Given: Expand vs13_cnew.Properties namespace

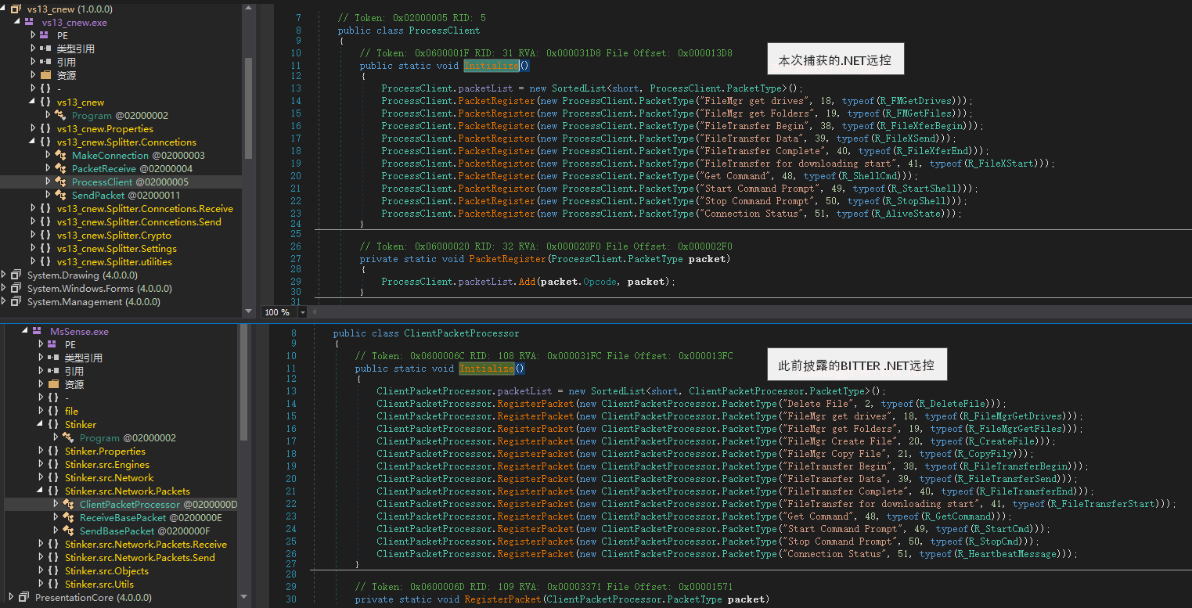Looking at the screenshot, I should pos(33,128).
